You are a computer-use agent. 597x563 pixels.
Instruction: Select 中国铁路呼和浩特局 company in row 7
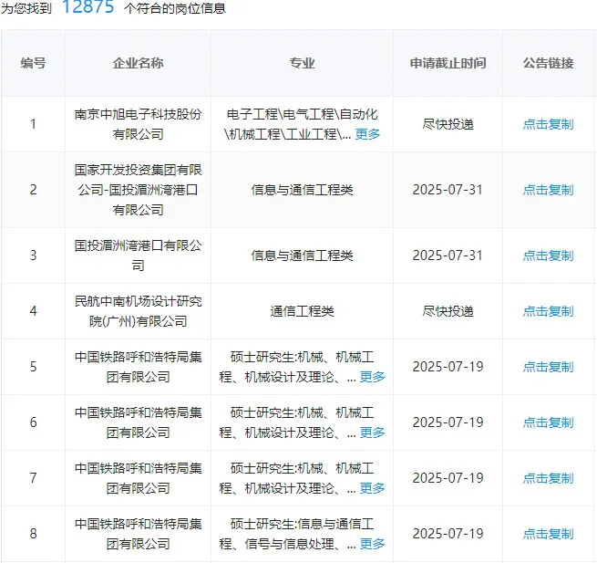point(138,478)
